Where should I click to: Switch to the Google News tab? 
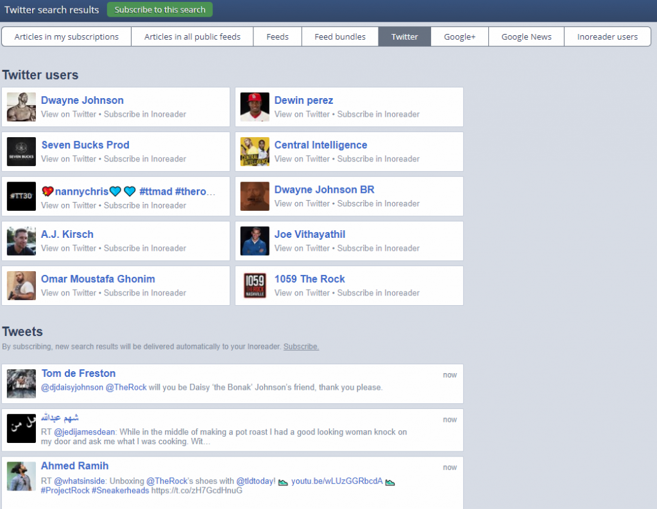coord(526,37)
